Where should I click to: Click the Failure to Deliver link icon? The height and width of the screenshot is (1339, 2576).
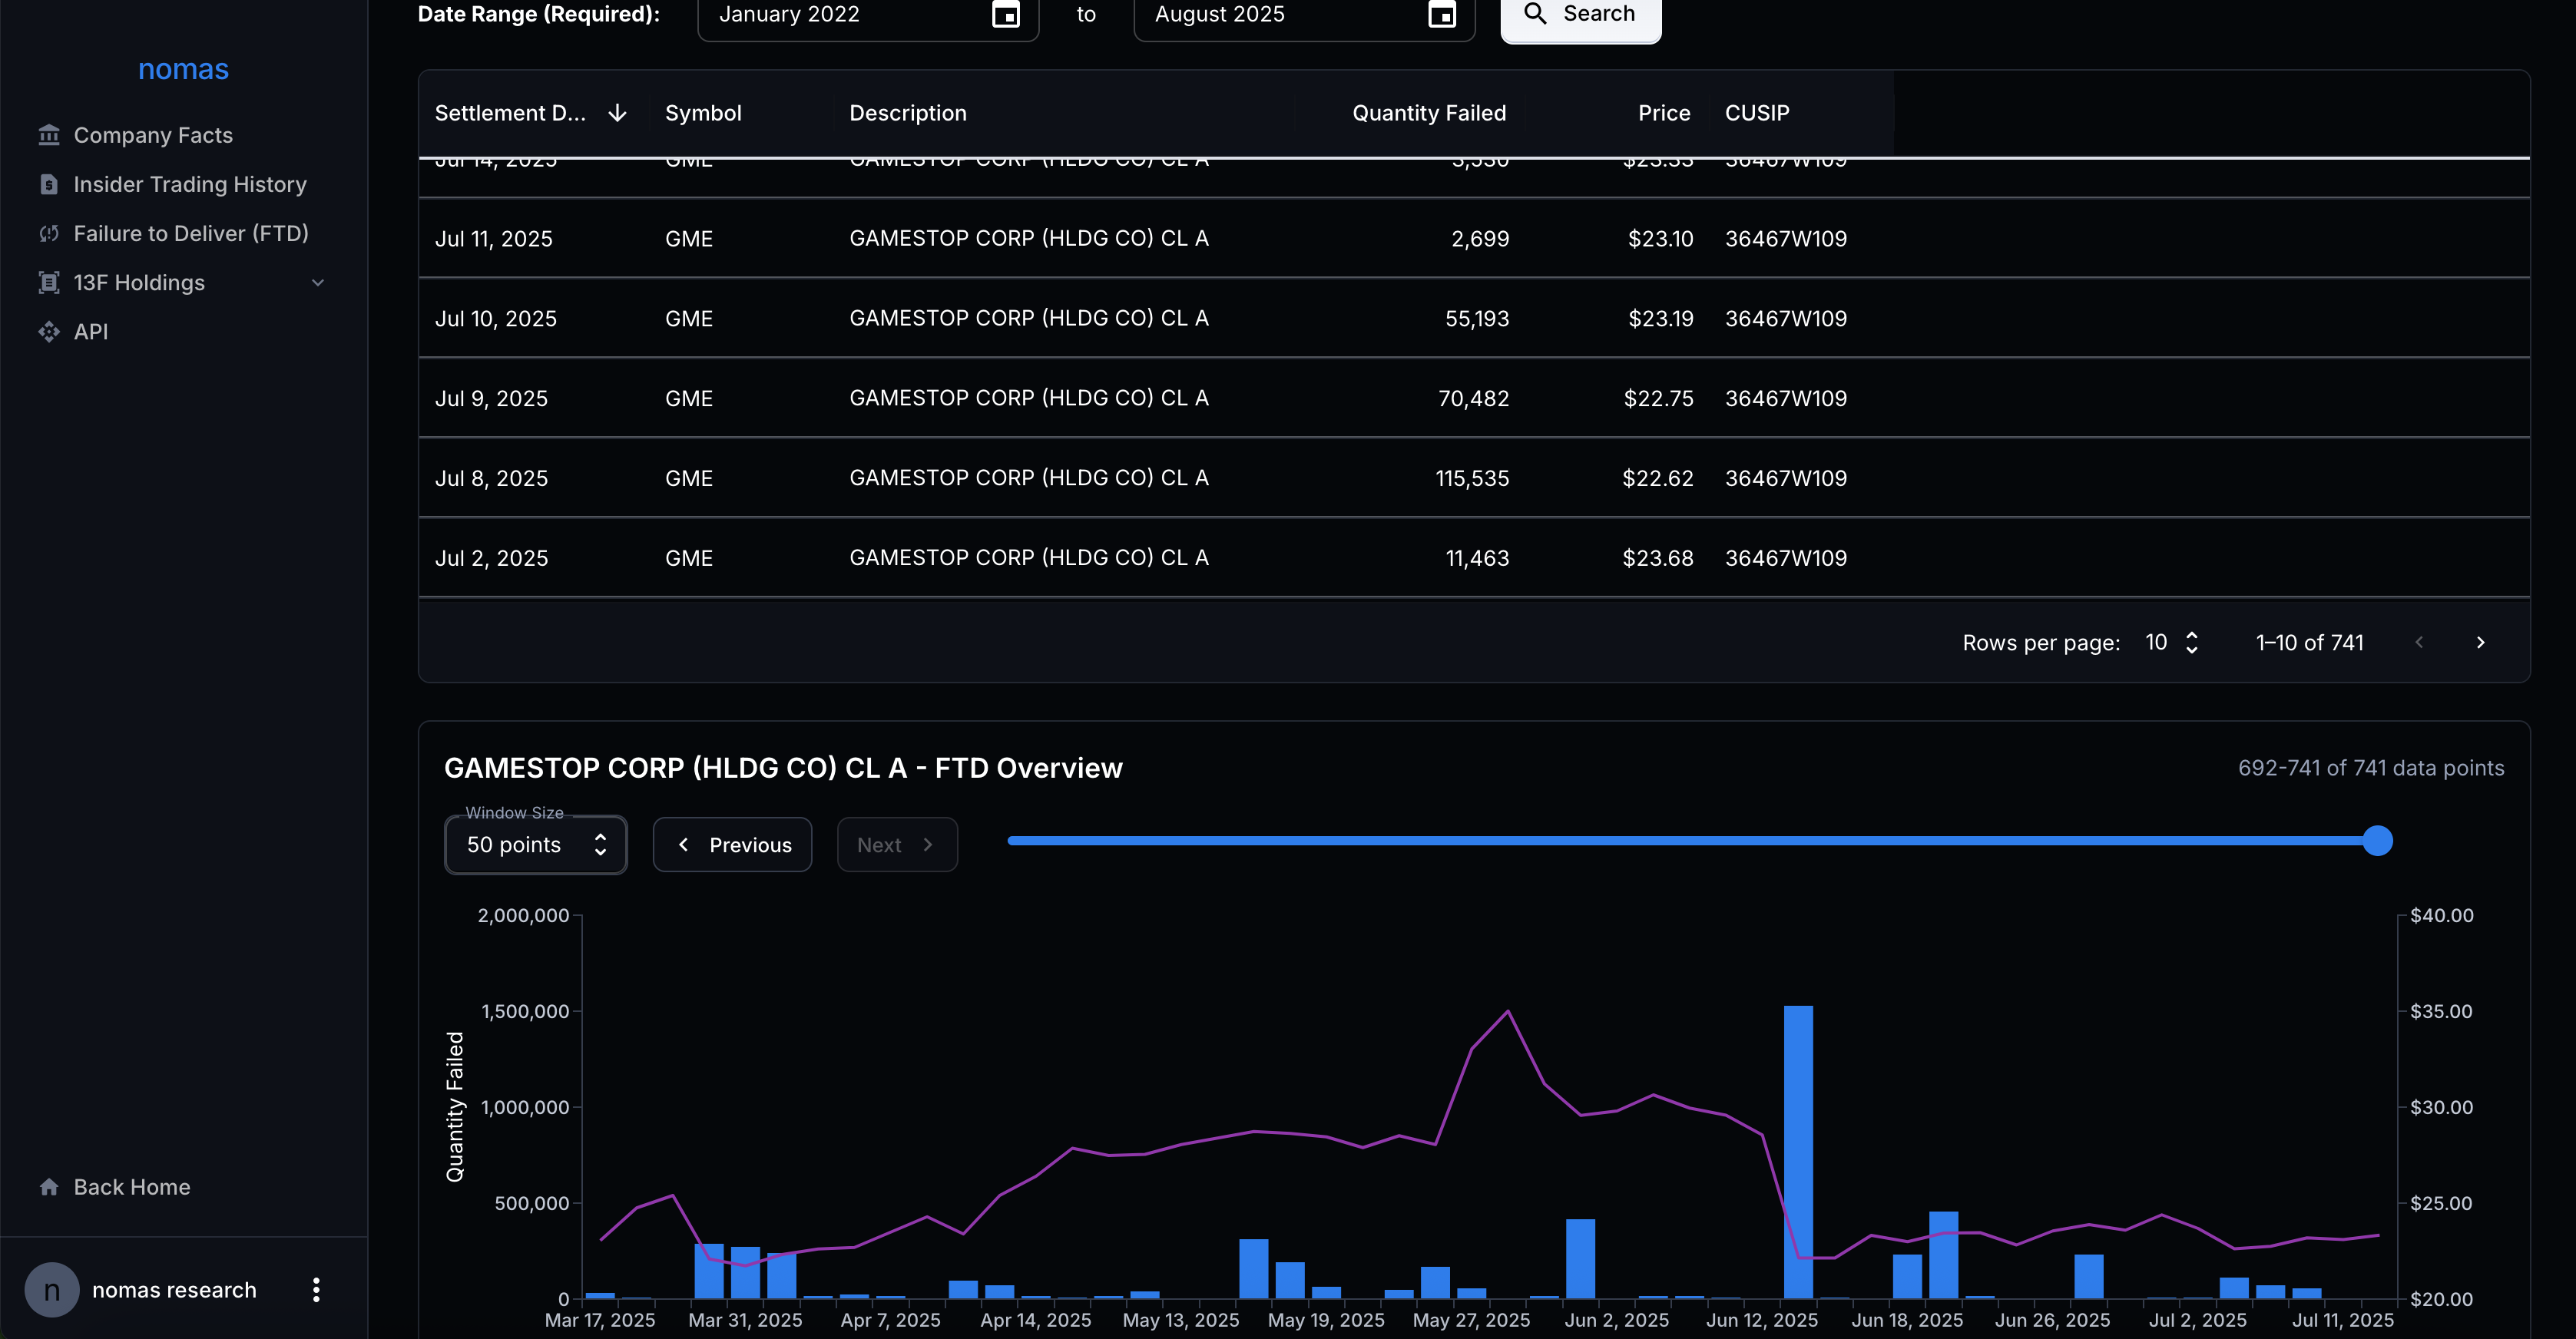click(49, 233)
